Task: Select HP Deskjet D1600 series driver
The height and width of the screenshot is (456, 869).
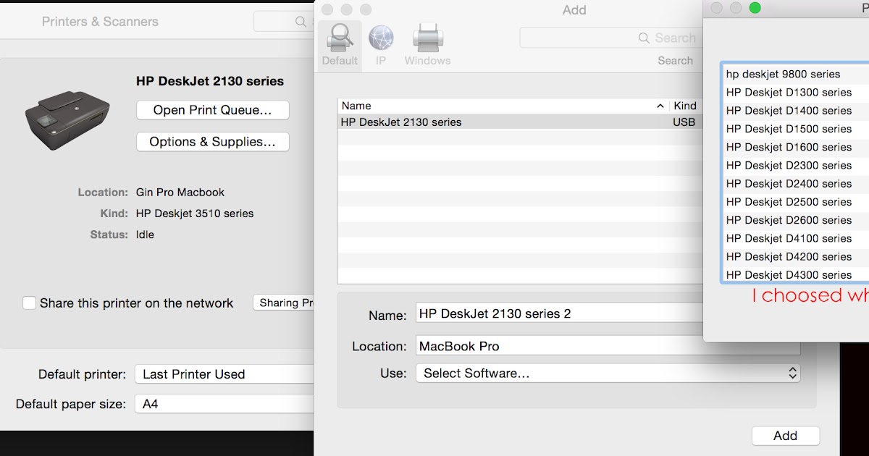Action: (x=797, y=147)
